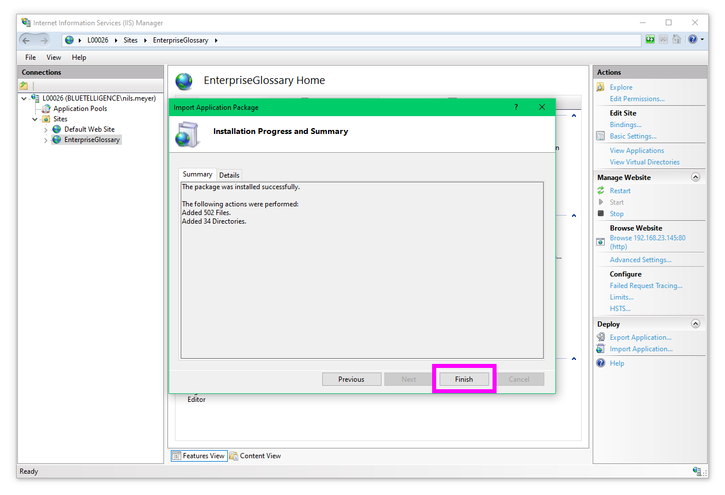Open the Bindings link
Screen dimensions: 725x495
tap(625, 125)
